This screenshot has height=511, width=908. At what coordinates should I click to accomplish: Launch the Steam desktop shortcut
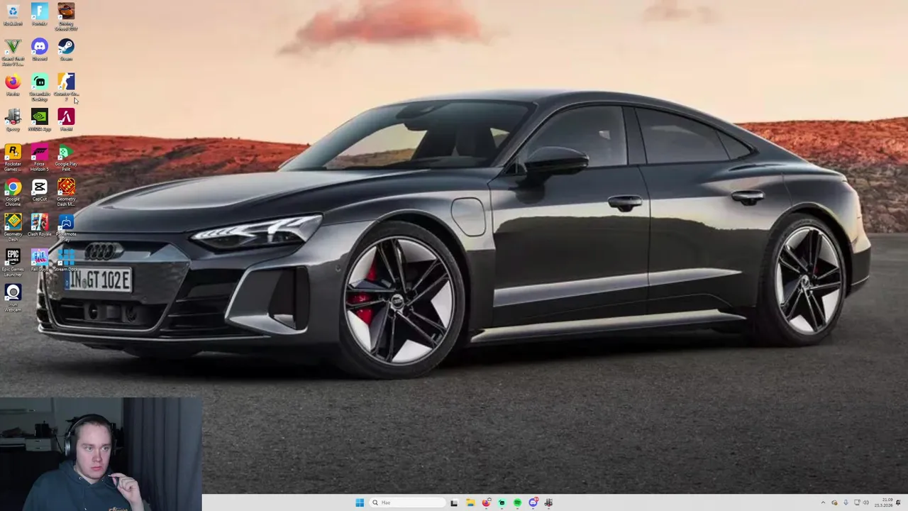[66, 50]
